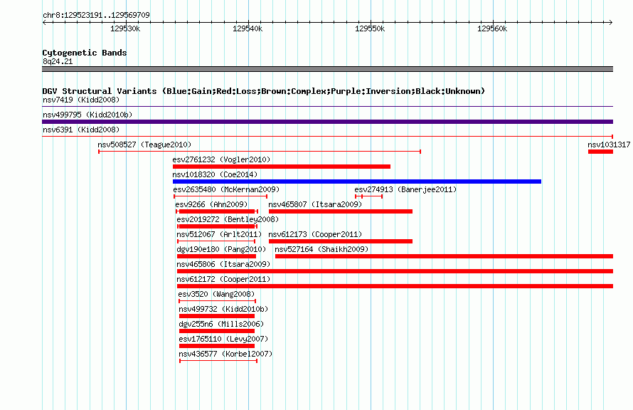Click the esv2635480 (McKernan2009) label
This screenshot has height=410, width=633.
click(226, 189)
